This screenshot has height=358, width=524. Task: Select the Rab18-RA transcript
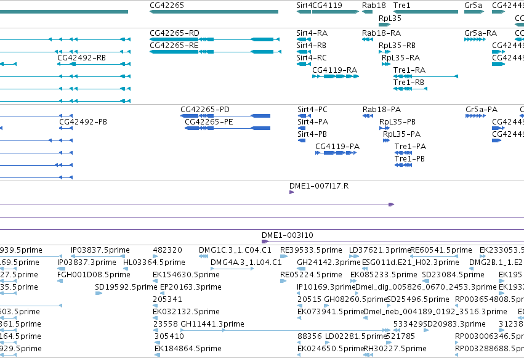click(368, 39)
